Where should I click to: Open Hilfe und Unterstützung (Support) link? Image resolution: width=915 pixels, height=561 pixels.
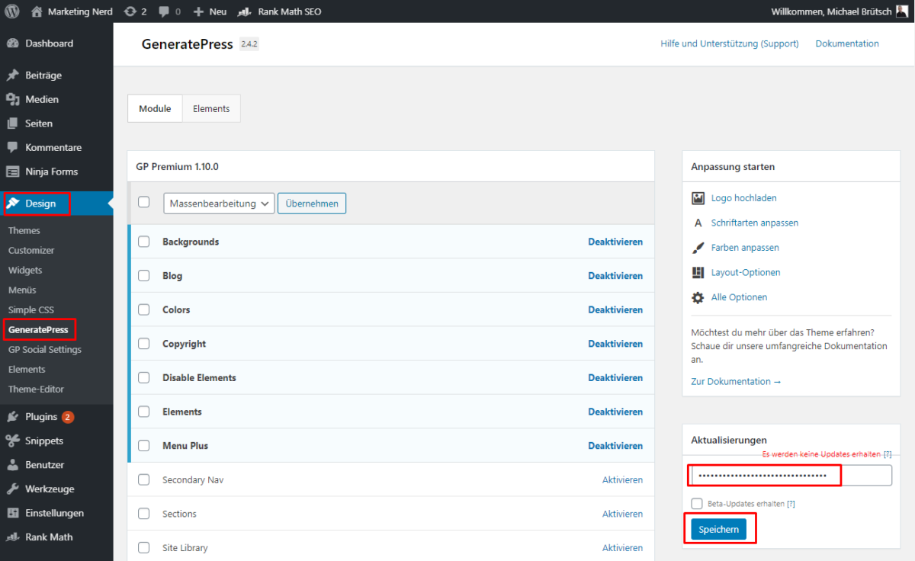[730, 43]
